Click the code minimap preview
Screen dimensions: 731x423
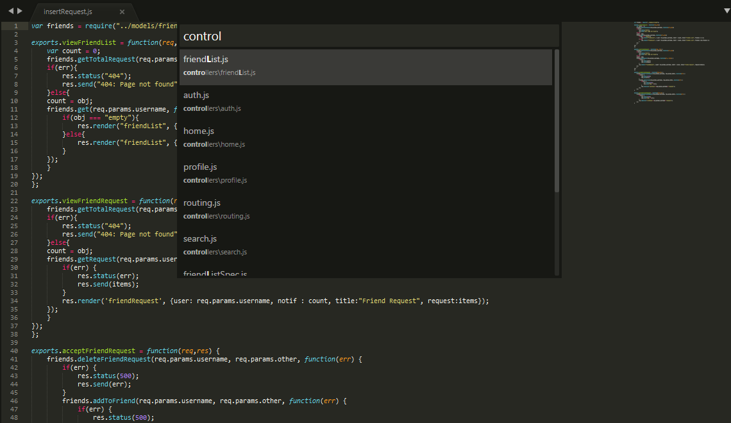[671, 62]
